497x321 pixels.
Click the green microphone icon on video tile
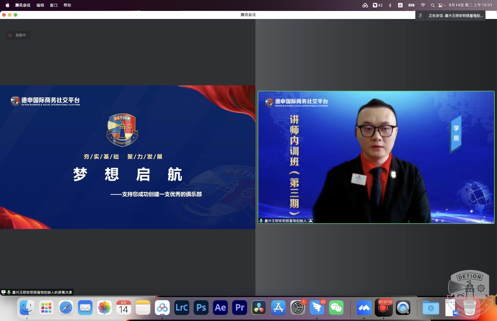point(261,221)
